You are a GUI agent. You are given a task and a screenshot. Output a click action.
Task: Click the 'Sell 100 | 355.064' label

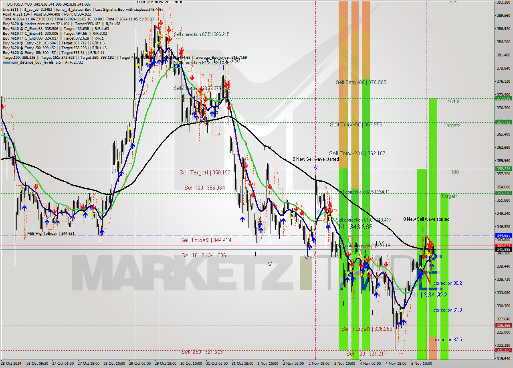(x=204, y=188)
